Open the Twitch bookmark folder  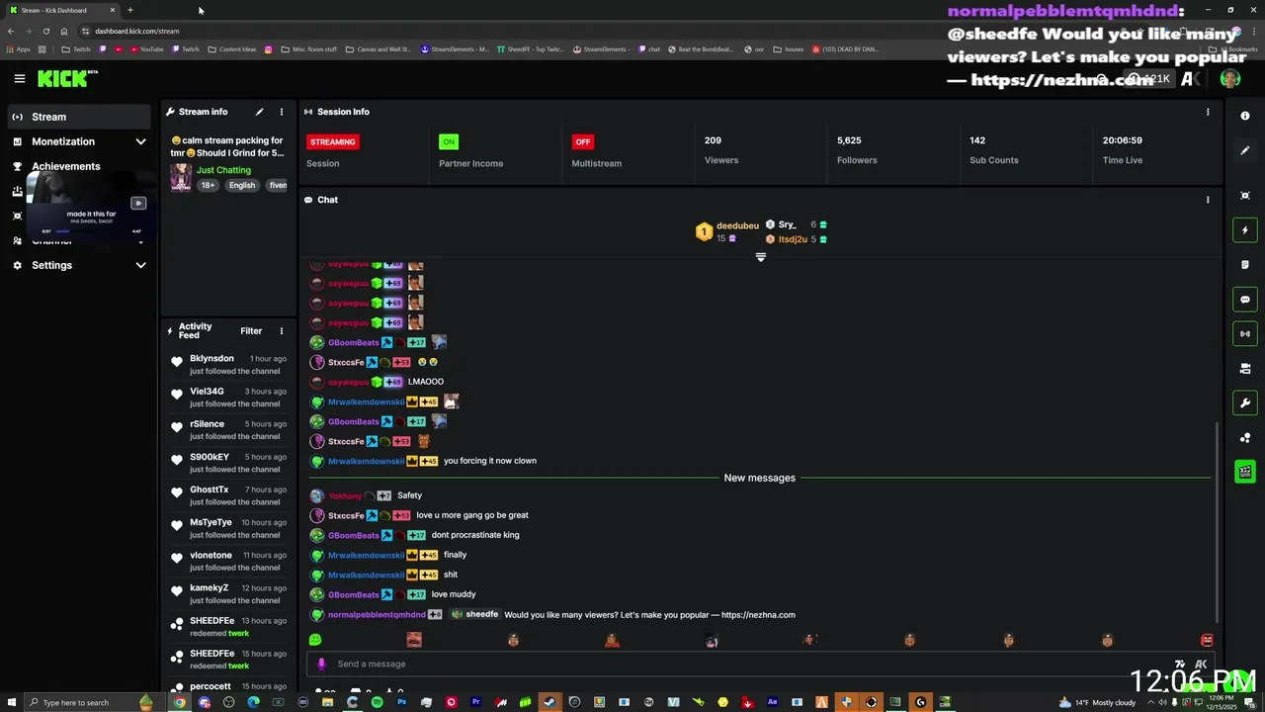[75, 48]
